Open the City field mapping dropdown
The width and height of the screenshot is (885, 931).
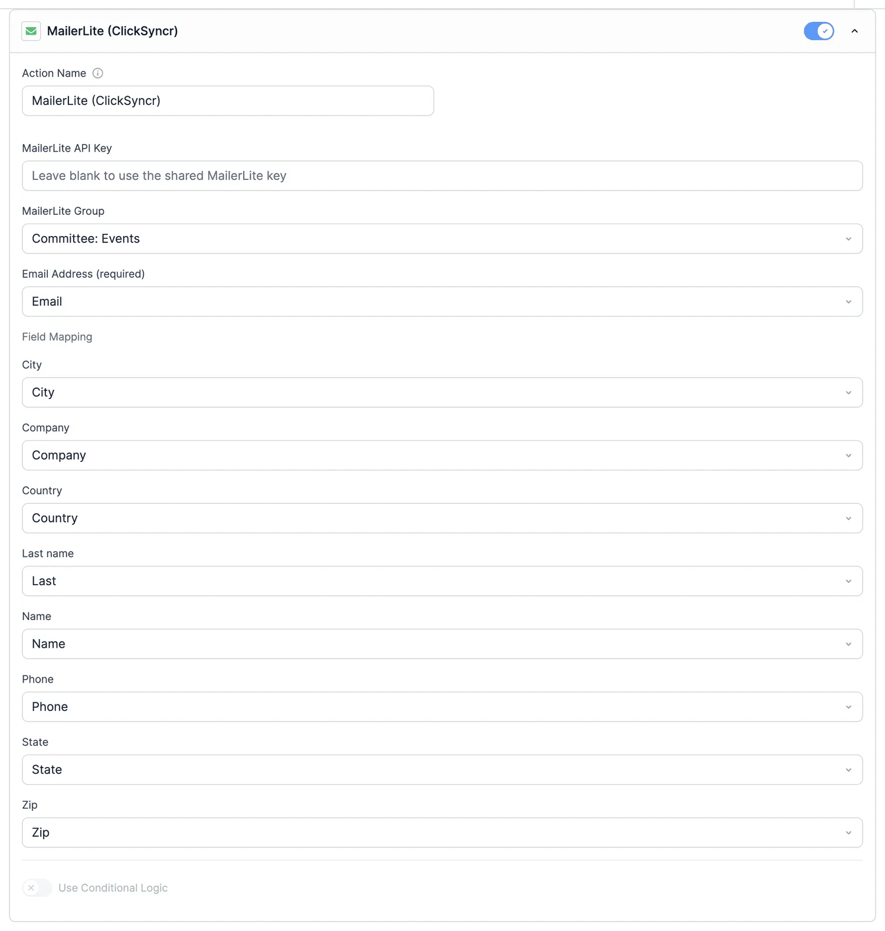[442, 392]
